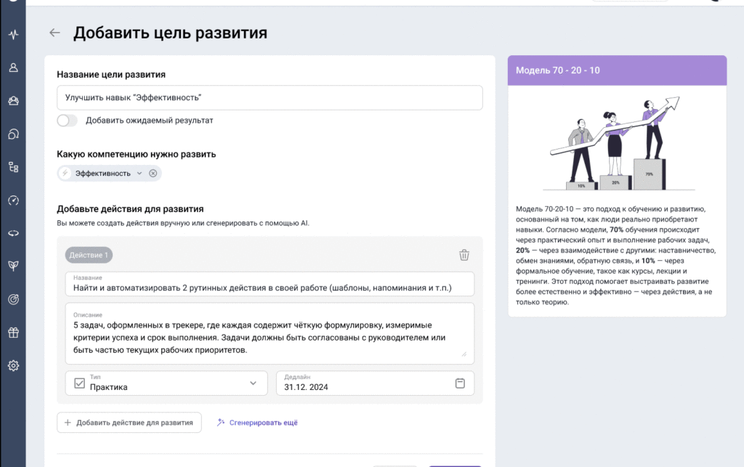Enable the Добавить ожидаемый результат toggle

coord(67,120)
